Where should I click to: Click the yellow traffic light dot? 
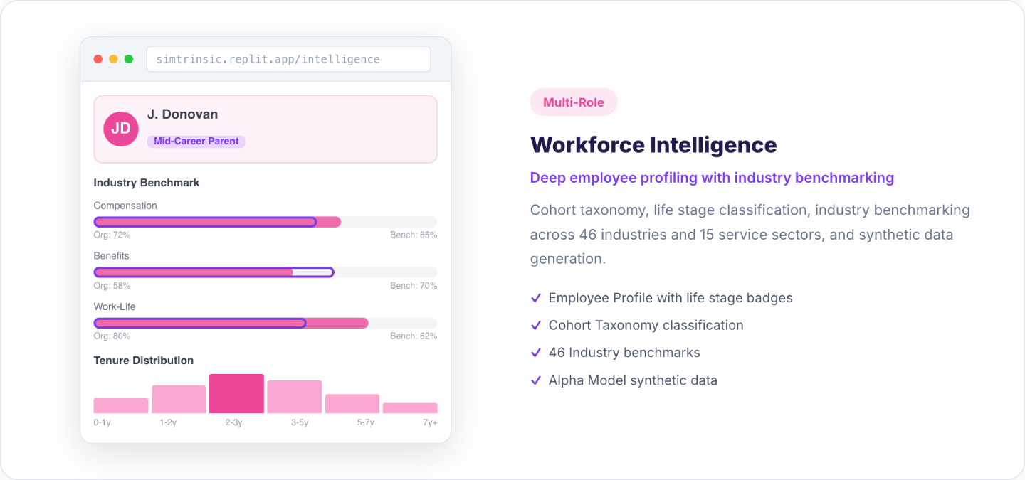click(x=113, y=59)
